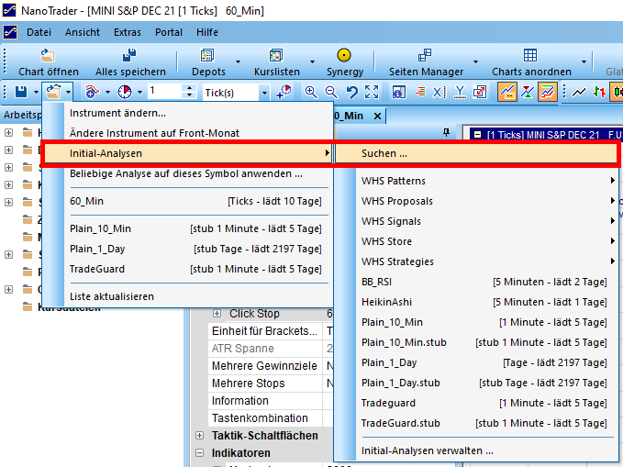
Task: Click Liste aktualisieren entry
Action: click(x=112, y=296)
